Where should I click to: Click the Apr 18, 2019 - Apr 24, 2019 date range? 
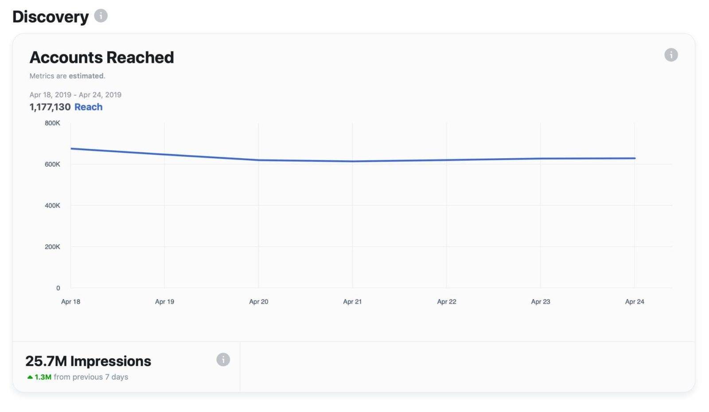[x=75, y=95]
